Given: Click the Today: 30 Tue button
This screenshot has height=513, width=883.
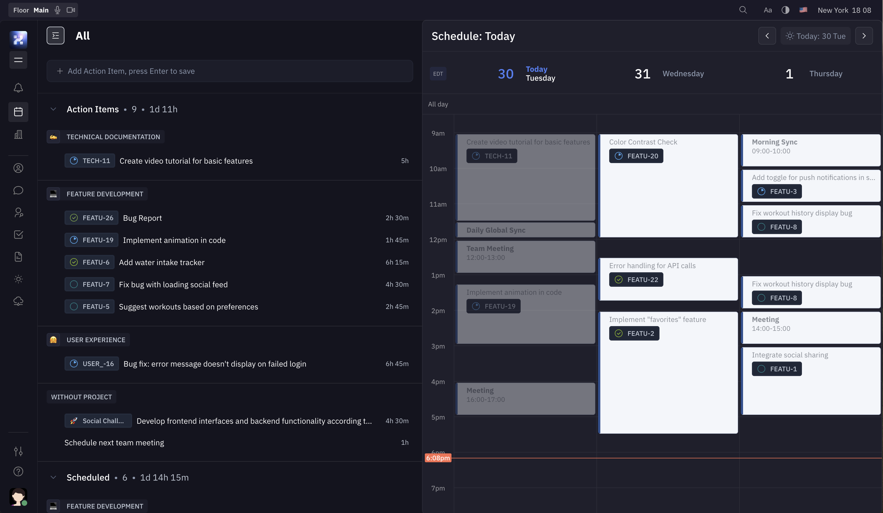Looking at the screenshot, I should (x=816, y=35).
